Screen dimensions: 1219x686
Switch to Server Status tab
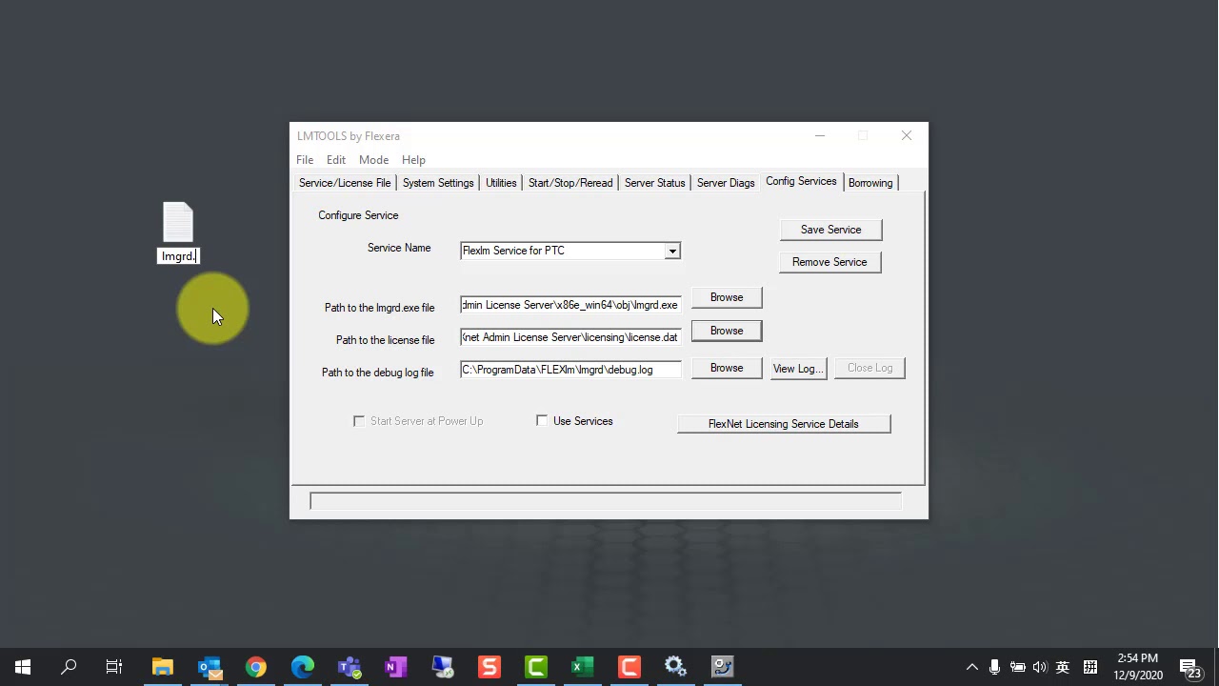(x=654, y=183)
